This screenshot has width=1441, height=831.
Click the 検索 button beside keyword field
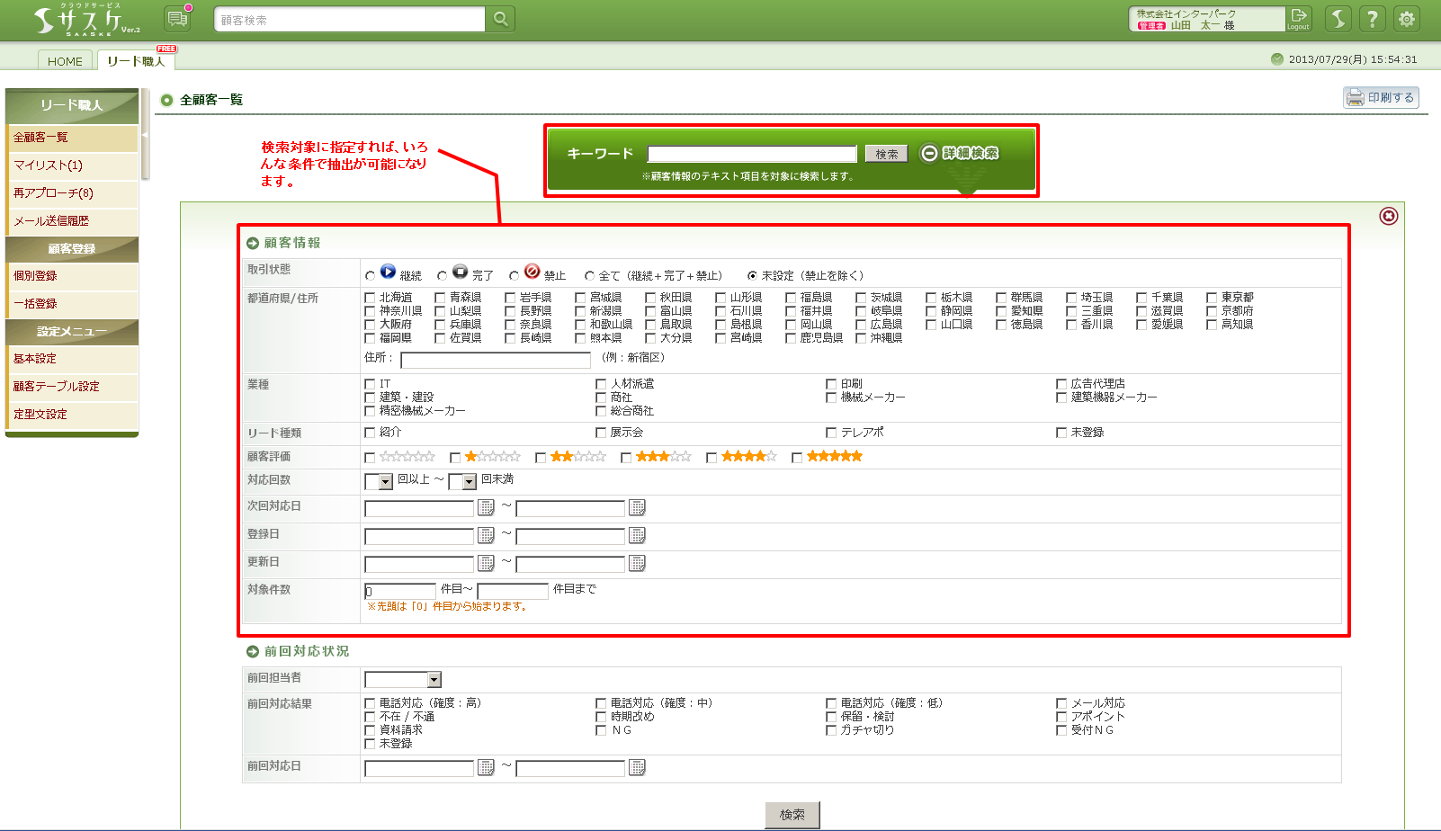[x=886, y=154]
